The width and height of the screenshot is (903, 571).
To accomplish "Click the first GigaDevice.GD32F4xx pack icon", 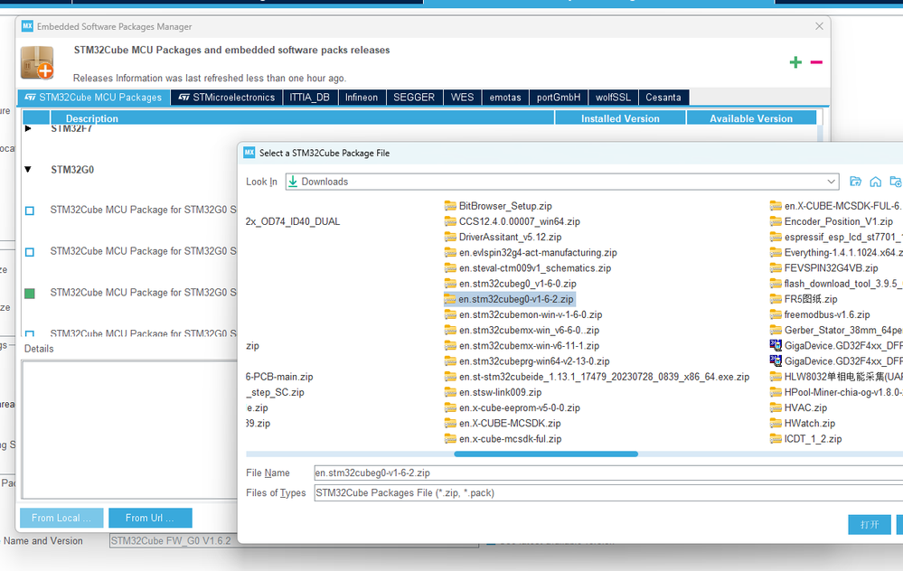I will click(776, 345).
